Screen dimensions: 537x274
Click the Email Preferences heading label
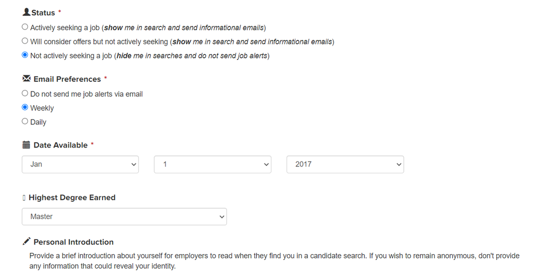coord(67,79)
